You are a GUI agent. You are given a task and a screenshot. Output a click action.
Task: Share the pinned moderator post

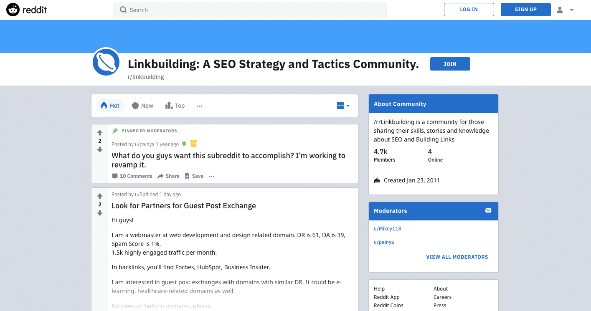pos(168,176)
